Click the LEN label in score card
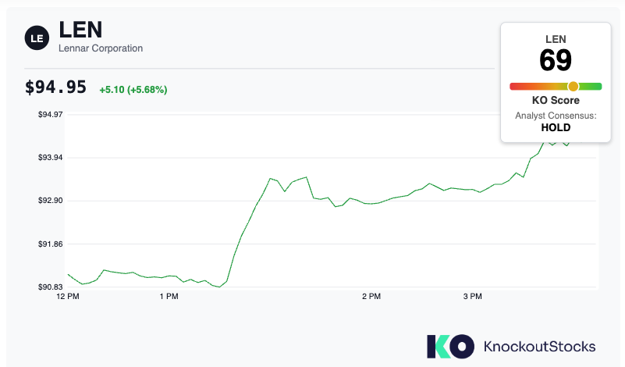 [556, 39]
